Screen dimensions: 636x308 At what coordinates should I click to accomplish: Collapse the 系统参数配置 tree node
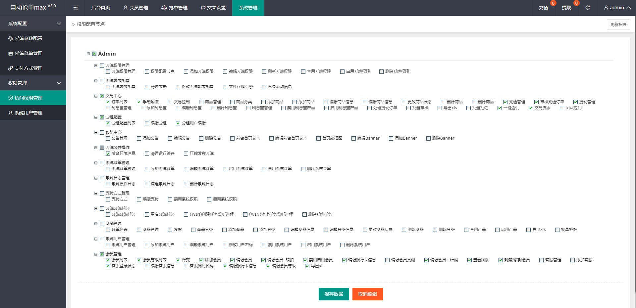point(96,81)
